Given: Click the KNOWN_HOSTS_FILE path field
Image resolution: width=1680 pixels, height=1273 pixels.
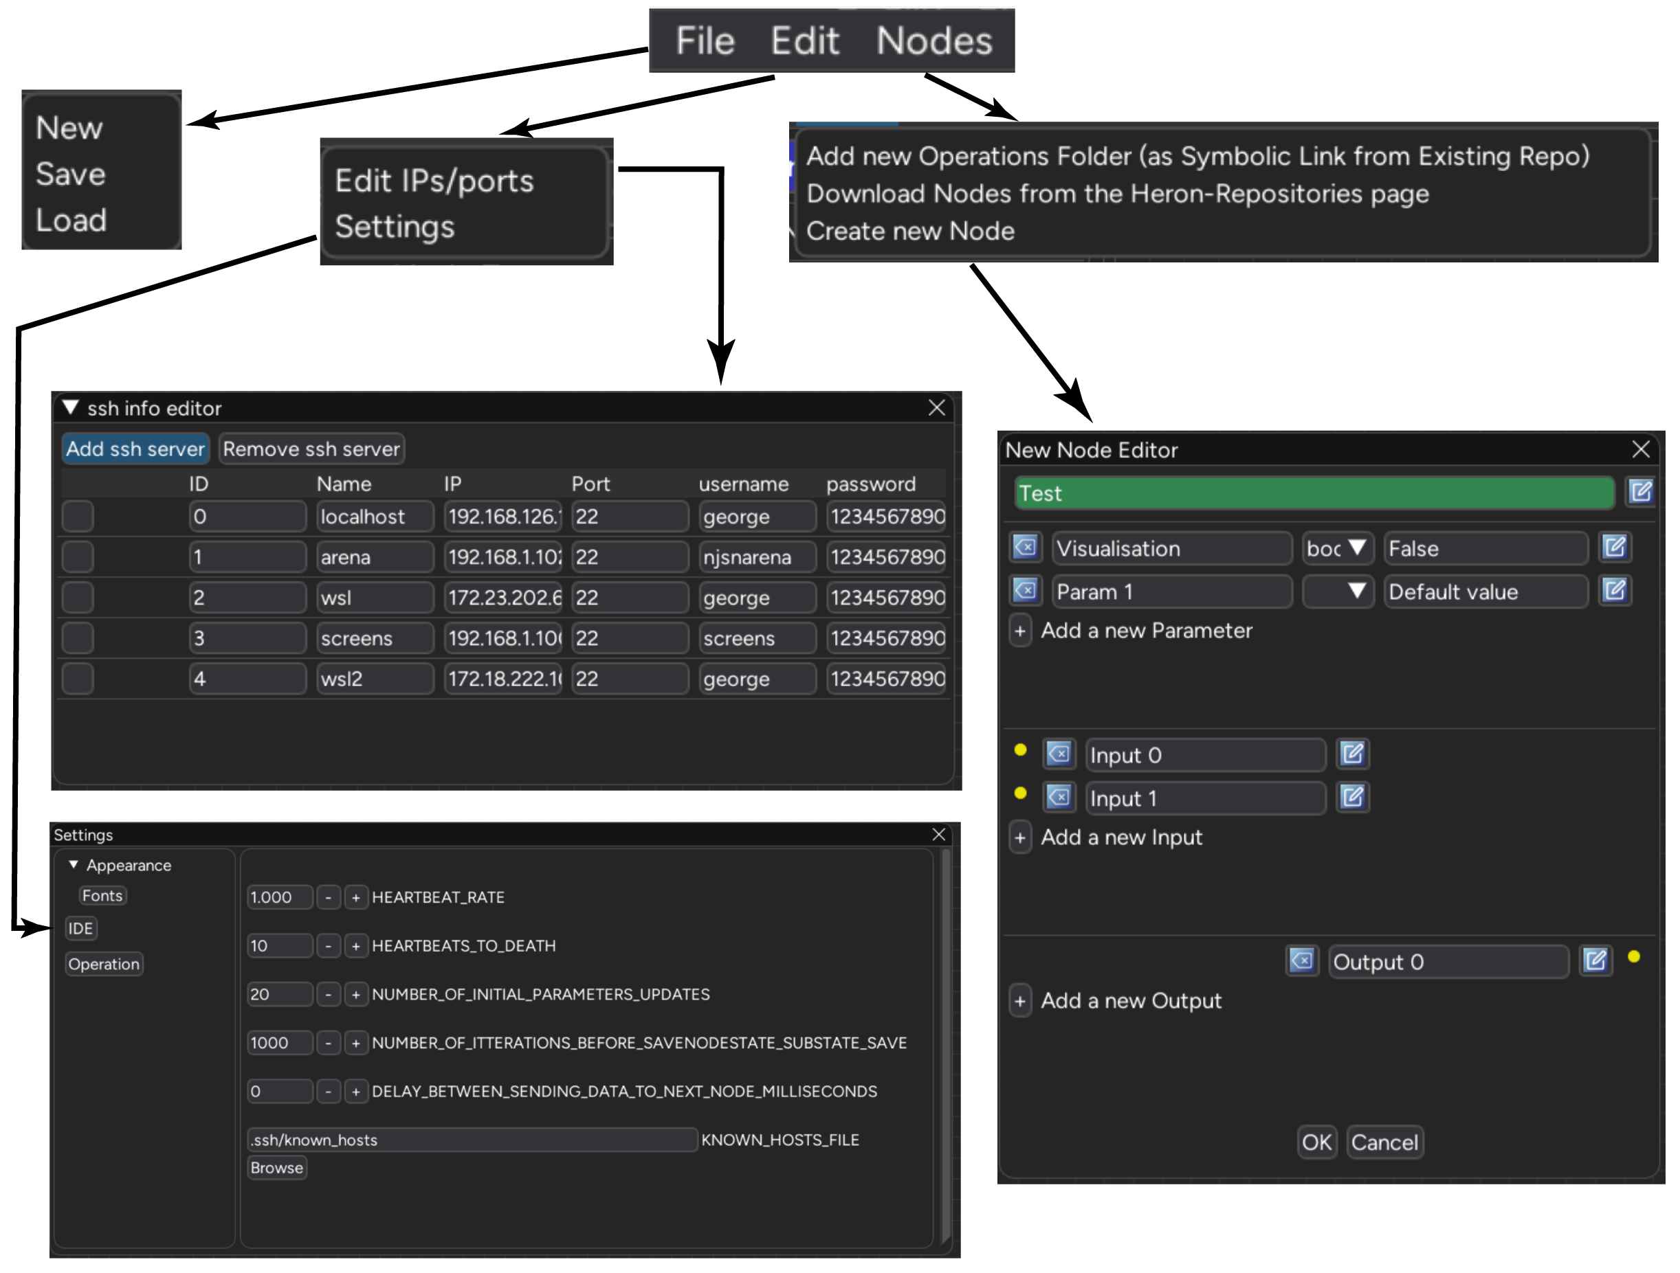Looking at the screenshot, I should click(472, 1141).
